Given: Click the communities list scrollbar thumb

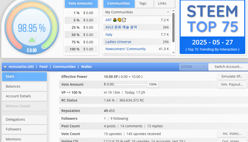Looking at the screenshot, I should click(173, 28).
